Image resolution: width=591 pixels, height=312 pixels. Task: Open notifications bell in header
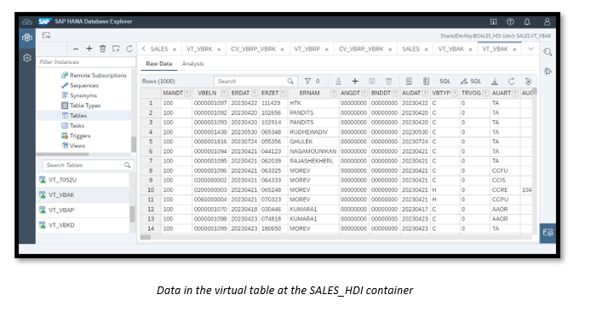[x=527, y=22]
